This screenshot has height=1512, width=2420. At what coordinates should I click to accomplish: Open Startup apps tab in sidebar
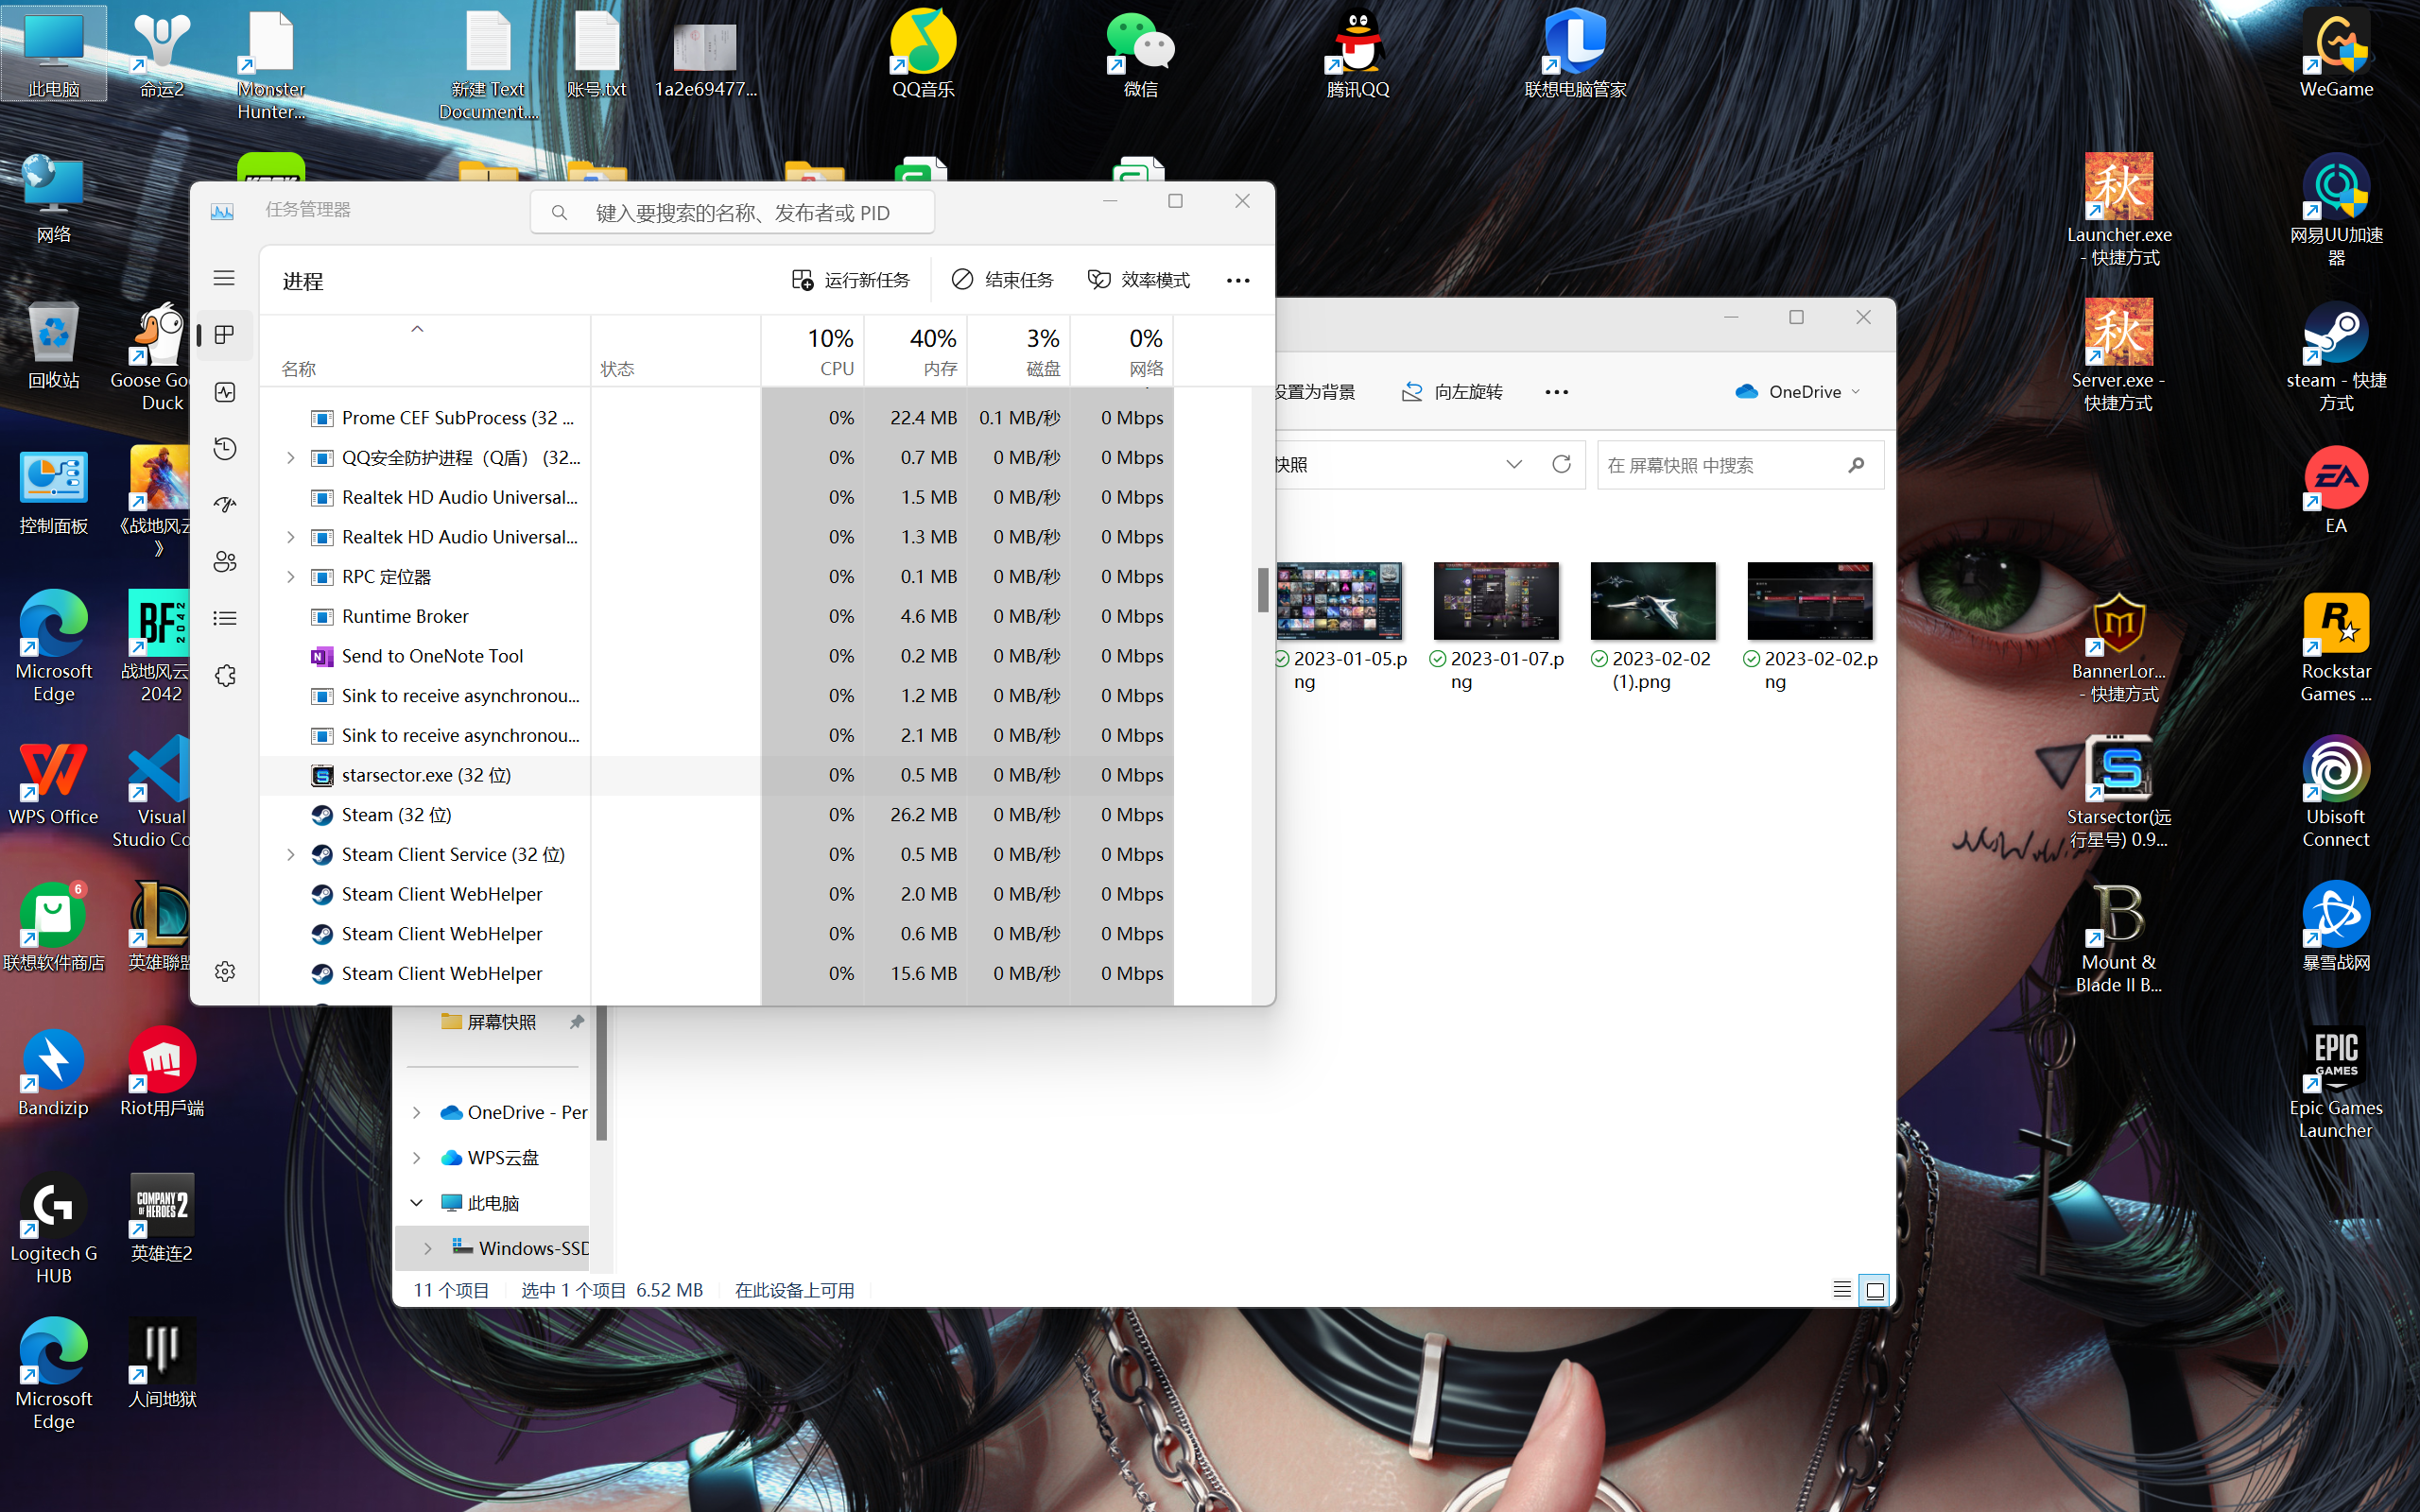tap(225, 505)
